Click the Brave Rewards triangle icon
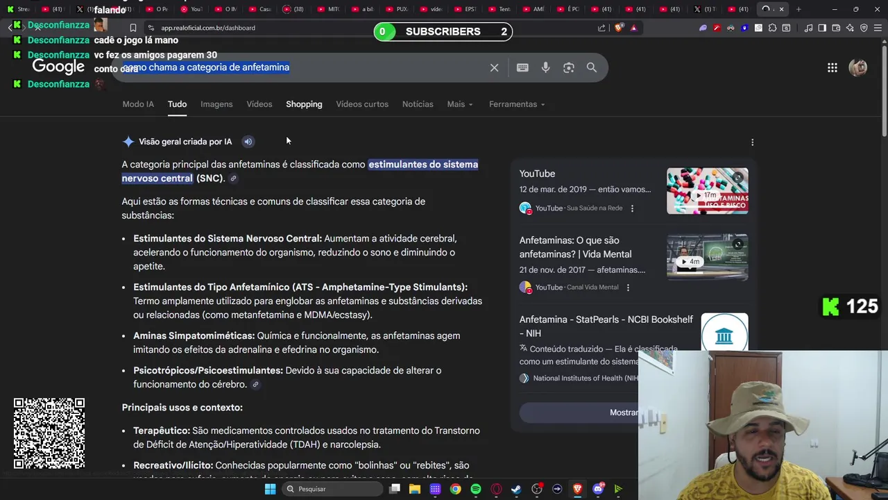Screen dimensions: 888x500 pos(633,28)
